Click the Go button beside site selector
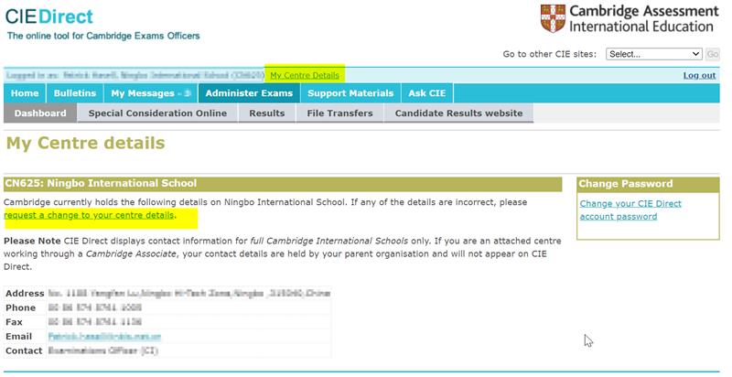Image resolution: width=732 pixels, height=377 pixels. pos(713,54)
